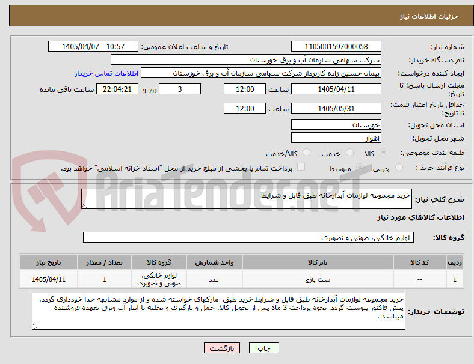The image size is (474, 364).
Task: Click the goods group cell in table row
Action: 159,279
